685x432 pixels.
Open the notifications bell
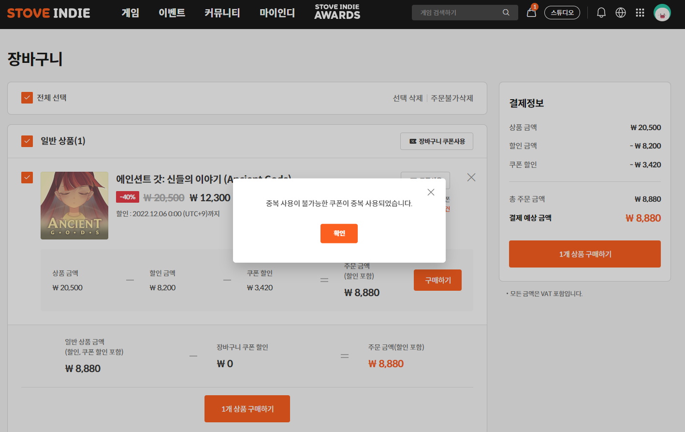(601, 13)
